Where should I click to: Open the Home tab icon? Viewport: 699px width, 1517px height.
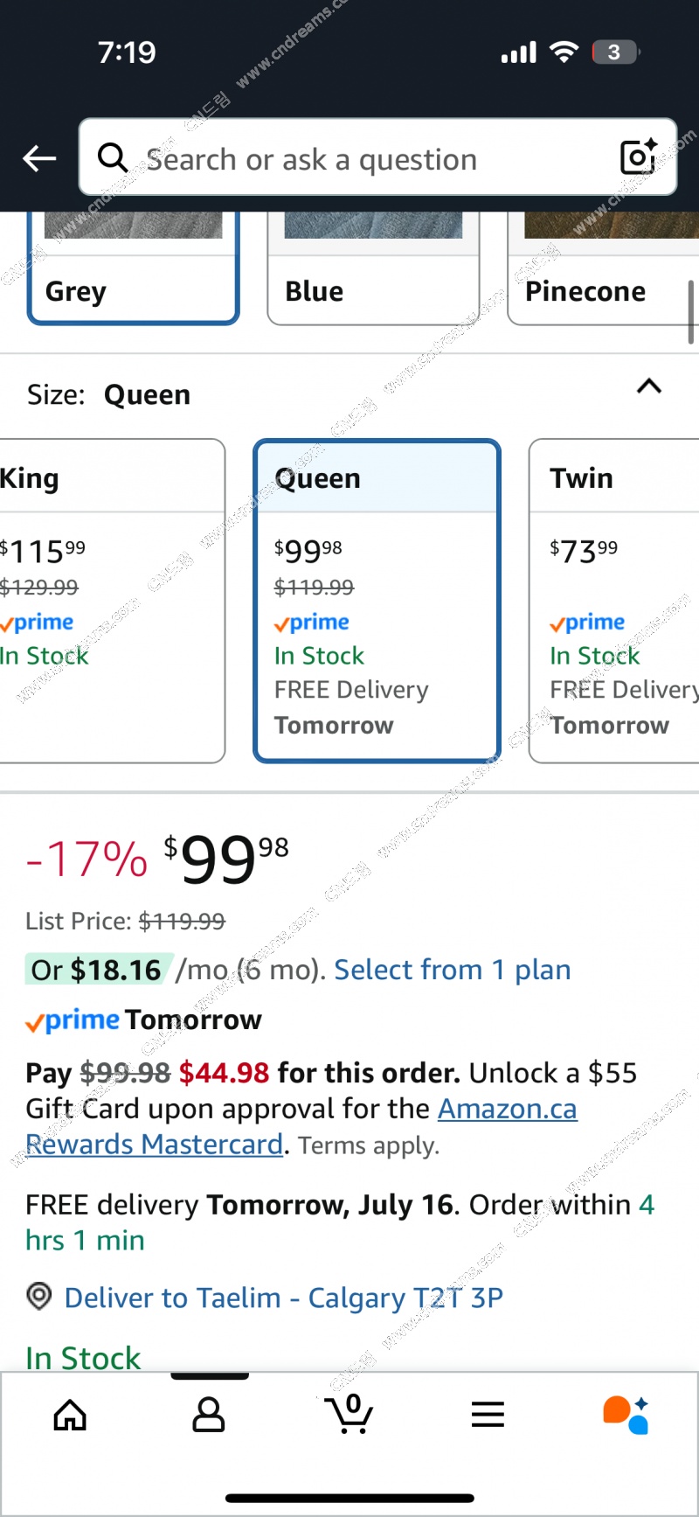coord(70,1414)
